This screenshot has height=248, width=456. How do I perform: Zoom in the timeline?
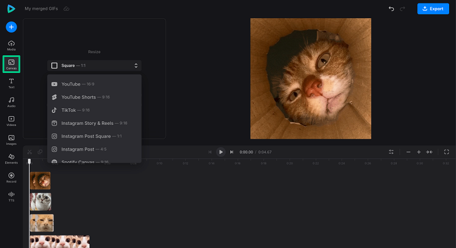point(419,152)
